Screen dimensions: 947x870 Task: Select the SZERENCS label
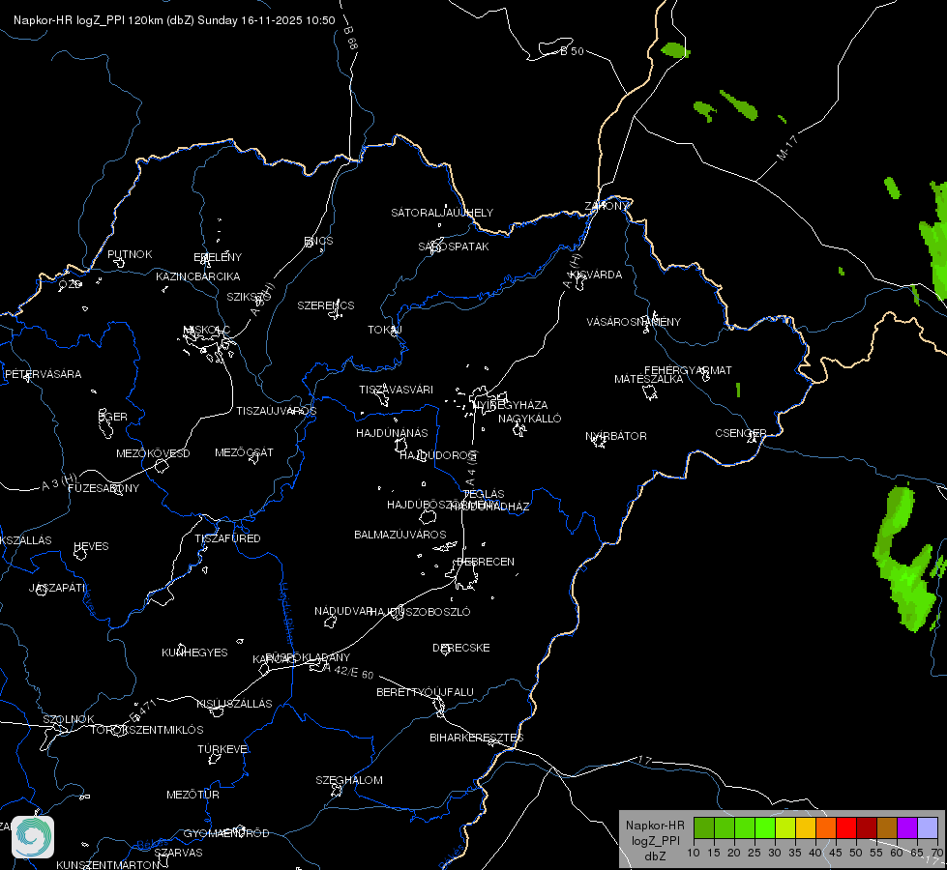[x=326, y=305]
